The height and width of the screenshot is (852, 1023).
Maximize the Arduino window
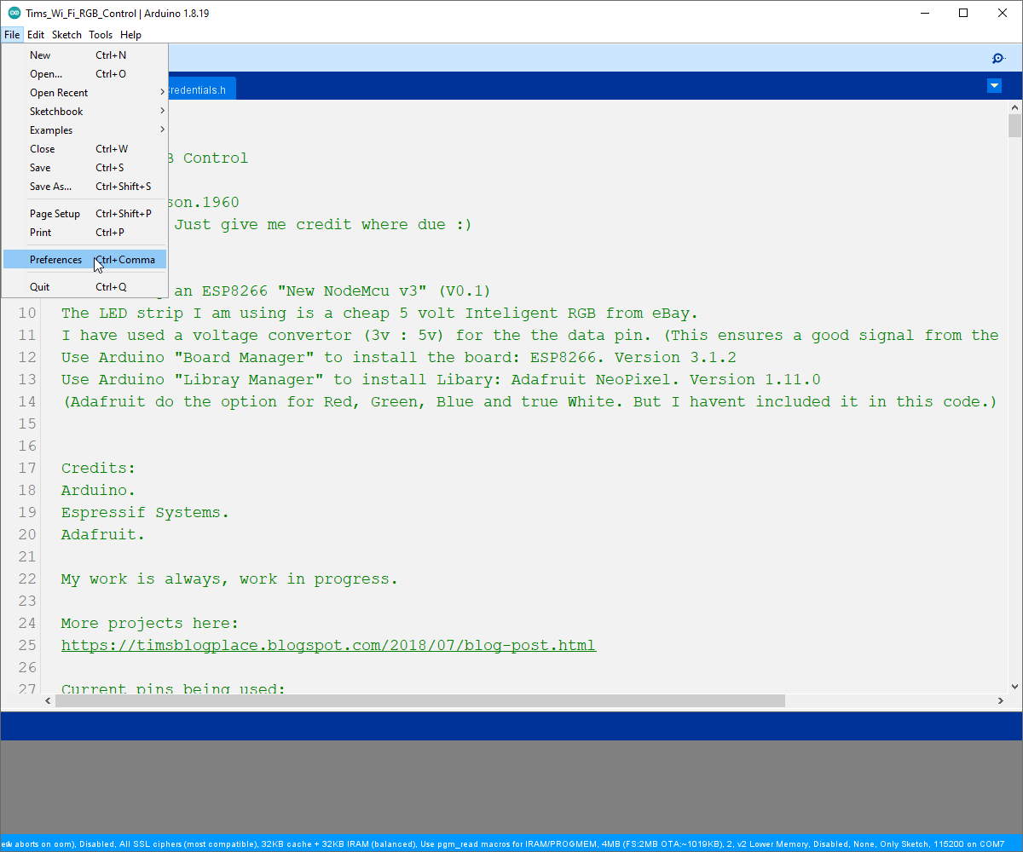click(x=963, y=13)
